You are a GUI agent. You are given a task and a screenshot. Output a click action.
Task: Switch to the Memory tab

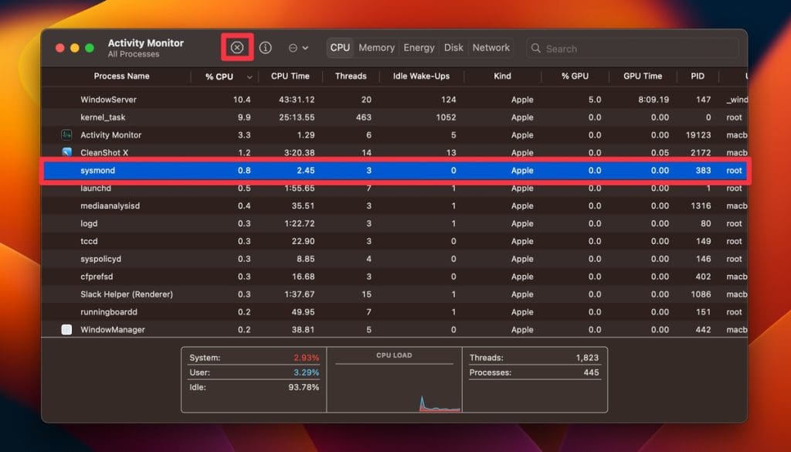tap(376, 47)
